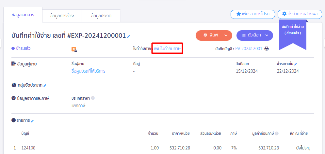Image resolution: width=325 pixels, height=154 pixels.
Task: Click the pencil icon beside กลุ่มจัดประเภท
Action: point(45,85)
